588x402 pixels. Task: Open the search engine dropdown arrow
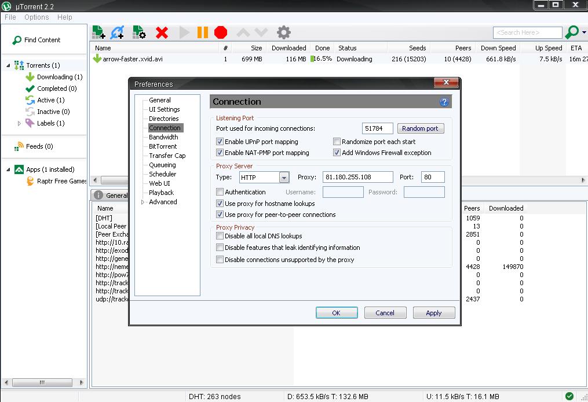[584, 32]
